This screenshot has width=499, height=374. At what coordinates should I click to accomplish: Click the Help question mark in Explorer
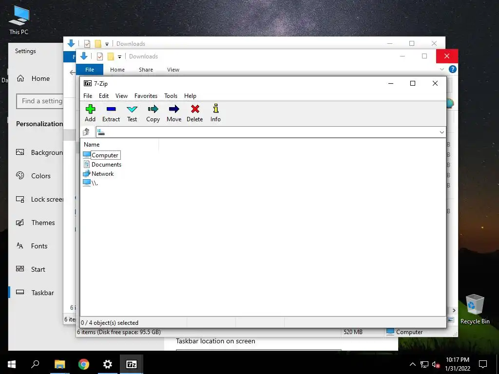(453, 69)
